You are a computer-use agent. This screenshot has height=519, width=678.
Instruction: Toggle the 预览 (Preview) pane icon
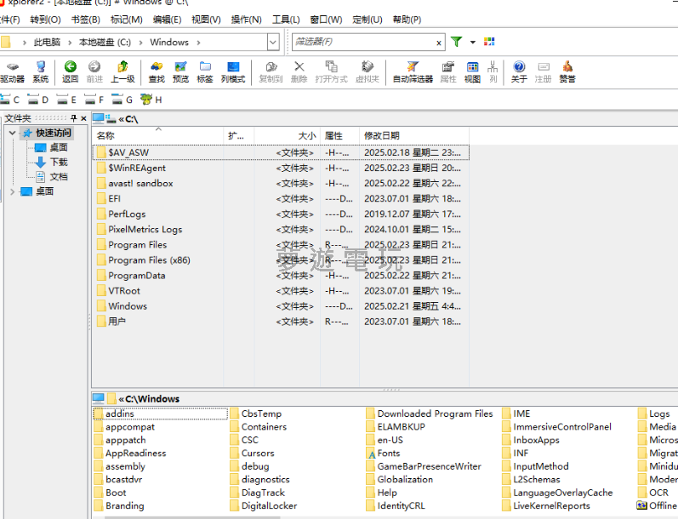pyautogui.click(x=180, y=71)
